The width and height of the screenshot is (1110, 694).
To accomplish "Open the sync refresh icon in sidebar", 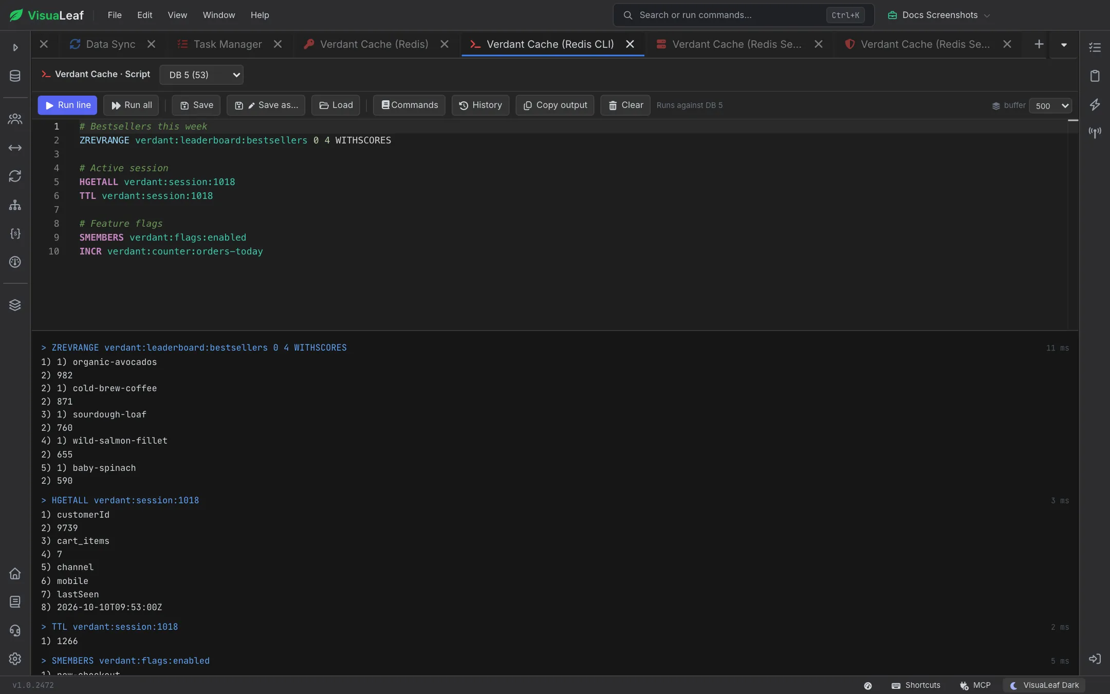I will pyautogui.click(x=15, y=176).
